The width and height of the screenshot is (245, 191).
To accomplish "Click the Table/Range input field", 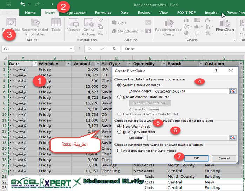I will pyautogui.click(x=192, y=91).
